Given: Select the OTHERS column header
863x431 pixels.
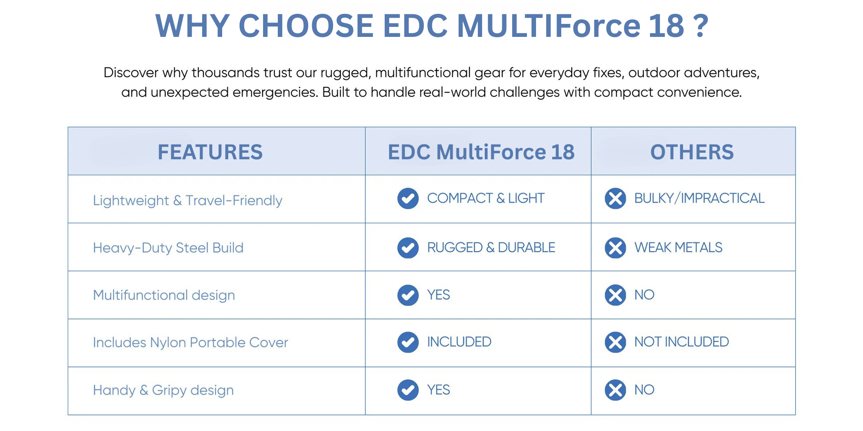Looking at the screenshot, I should pos(692,152).
